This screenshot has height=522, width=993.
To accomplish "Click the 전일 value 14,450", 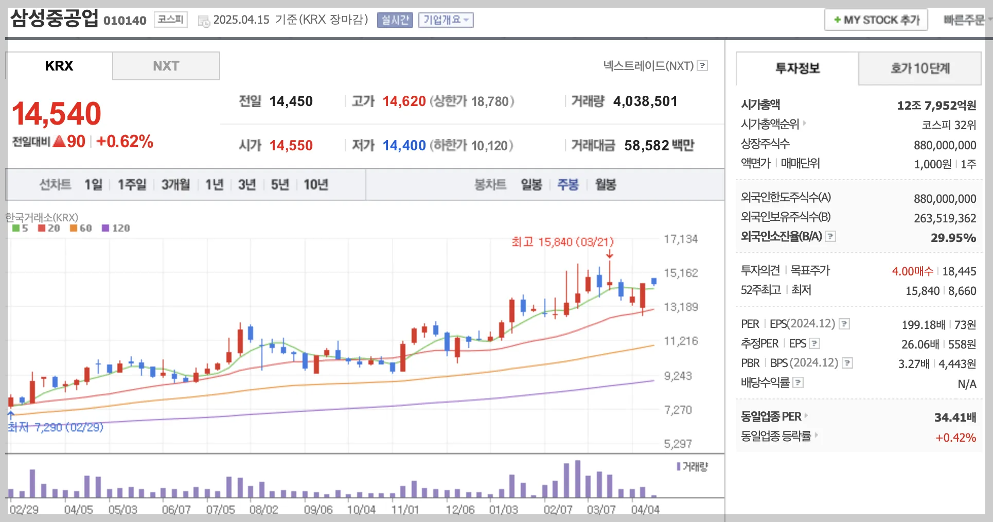I will click(x=291, y=101).
